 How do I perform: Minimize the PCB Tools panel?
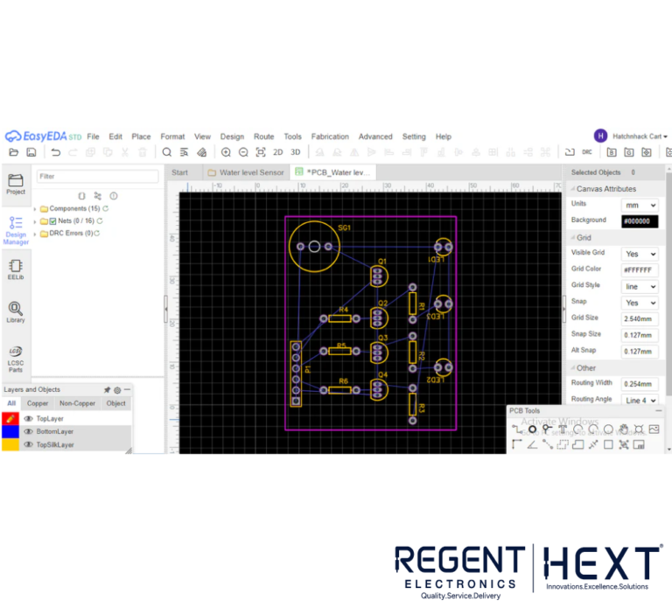coord(658,411)
